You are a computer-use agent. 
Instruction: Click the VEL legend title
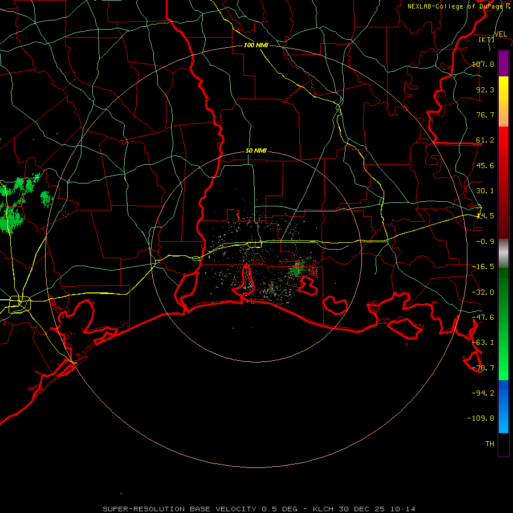[x=500, y=34]
